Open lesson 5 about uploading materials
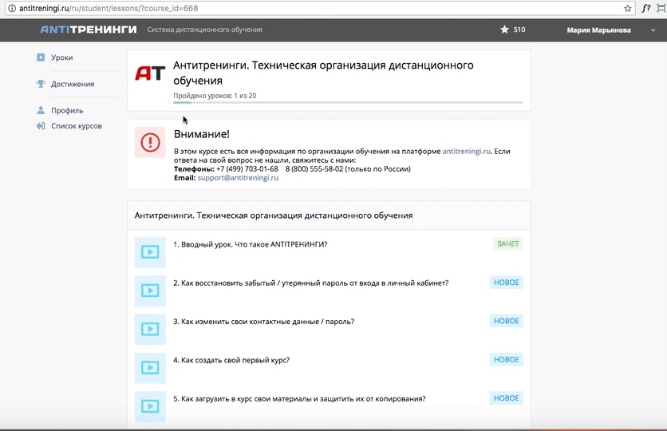 coord(299,398)
